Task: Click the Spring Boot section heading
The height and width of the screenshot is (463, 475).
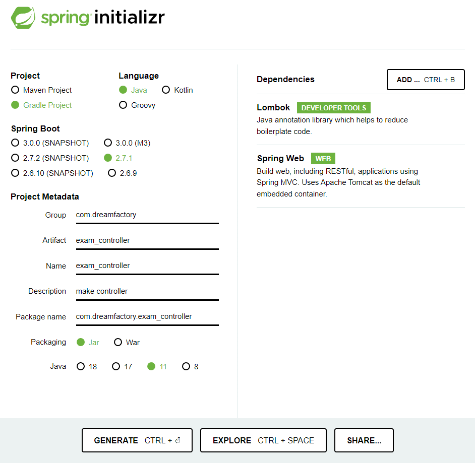Action: point(35,128)
